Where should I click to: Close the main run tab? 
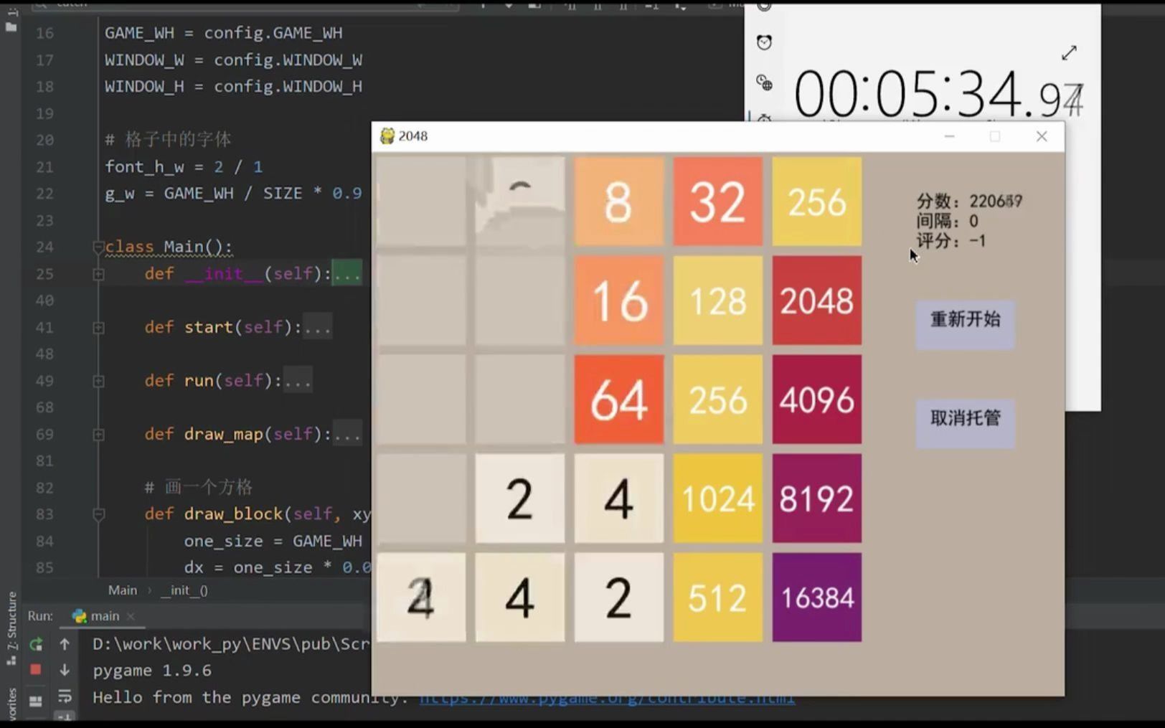(131, 616)
